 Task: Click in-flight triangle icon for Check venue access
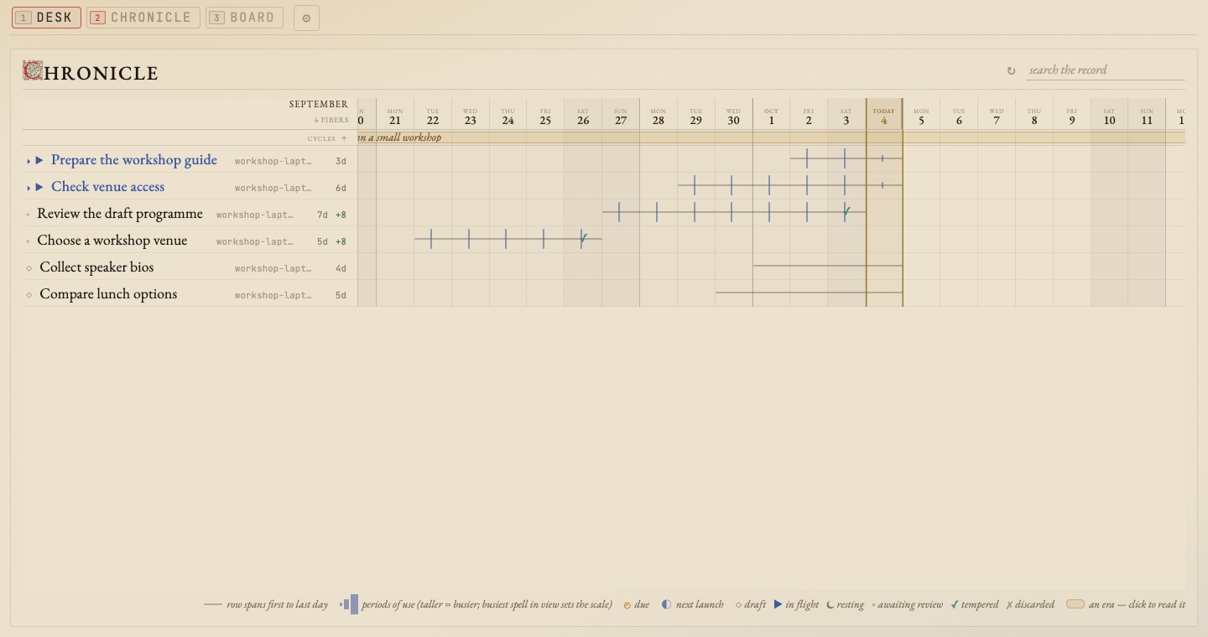point(39,187)
